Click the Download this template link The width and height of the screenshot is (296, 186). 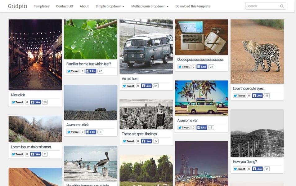point(193,6)
